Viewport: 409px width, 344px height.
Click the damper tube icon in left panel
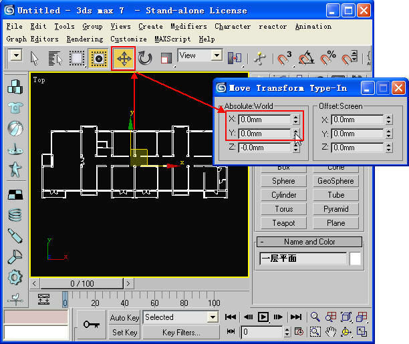15,236
